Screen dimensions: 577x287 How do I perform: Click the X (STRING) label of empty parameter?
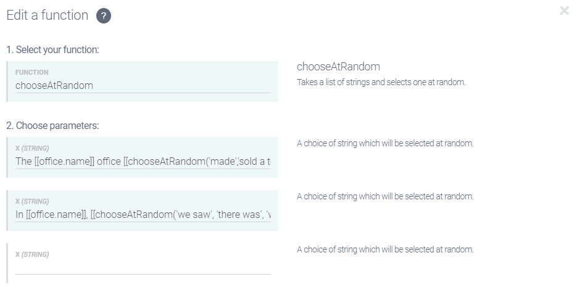click(x=32, y=254)
